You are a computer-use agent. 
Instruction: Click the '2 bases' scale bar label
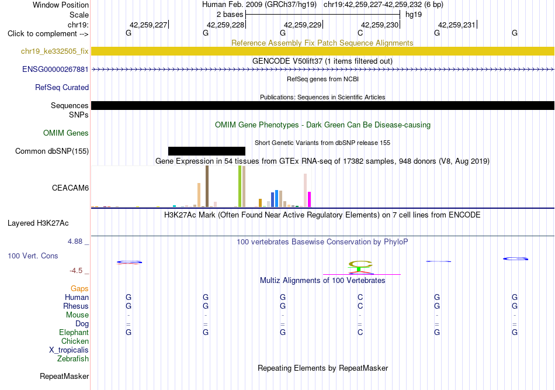pos(230,15)
